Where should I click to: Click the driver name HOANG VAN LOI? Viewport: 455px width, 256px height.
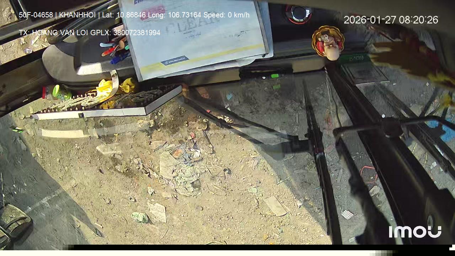60,33
